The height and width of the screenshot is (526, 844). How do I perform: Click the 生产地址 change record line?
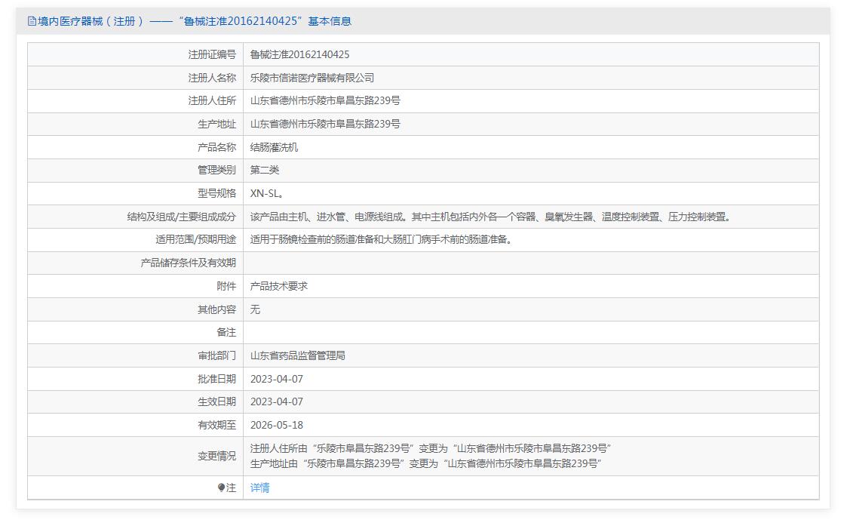tap(425, 463)
